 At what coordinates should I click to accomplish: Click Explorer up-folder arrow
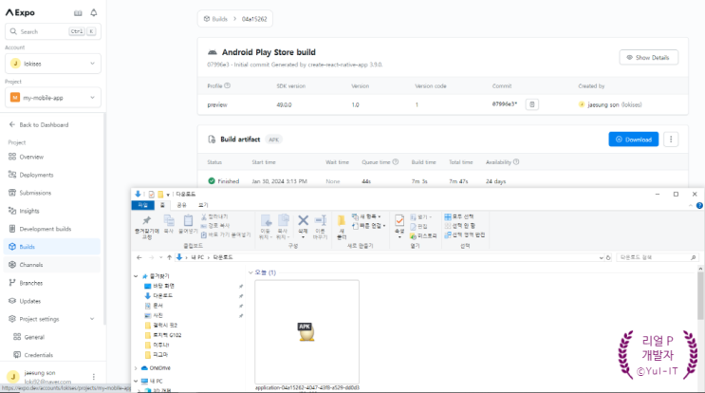coord(169,257)
